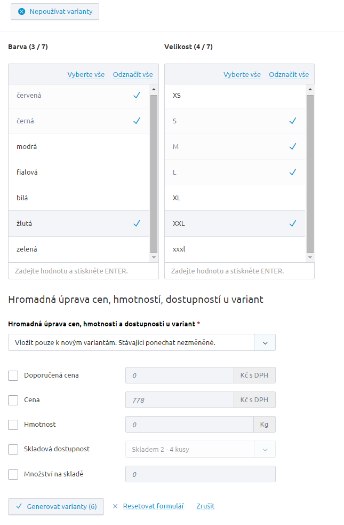The image size is (344, 525).
Task: Click the circled X icon in Nepoužívat varianty
Action: 22,12
